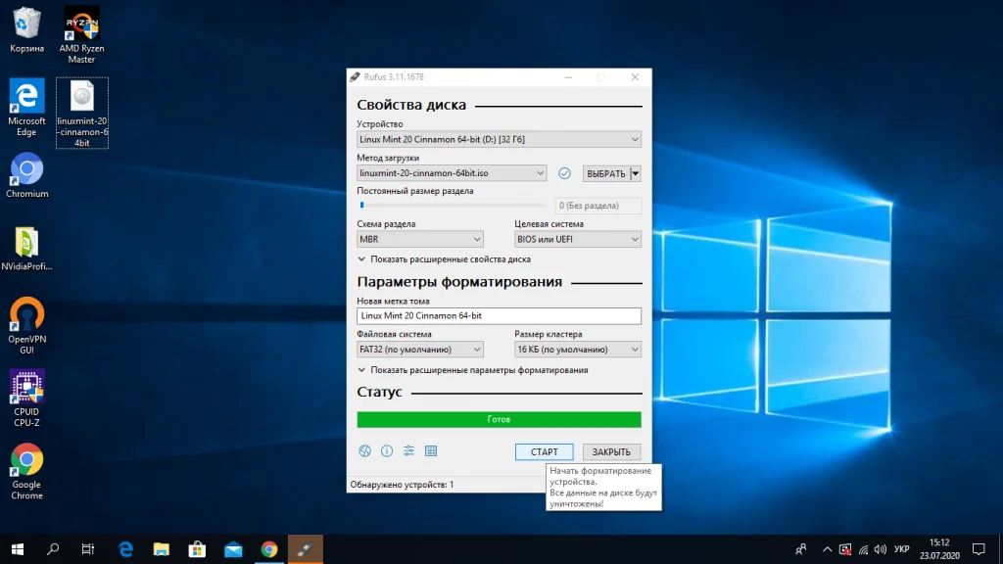The width and height of the screenshot is (1003, 564).
Task: Open the BIOS или UEFI target system dropdown
Action: [578, 240]
